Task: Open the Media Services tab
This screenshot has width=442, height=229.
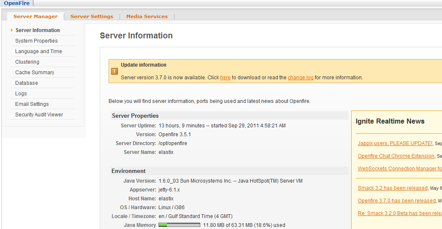Action: [147, 16]
